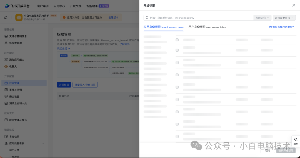This screenshot has height=158, width=300.
Task: Tick the eighth permission row checkbox
Action: [177, 124]
